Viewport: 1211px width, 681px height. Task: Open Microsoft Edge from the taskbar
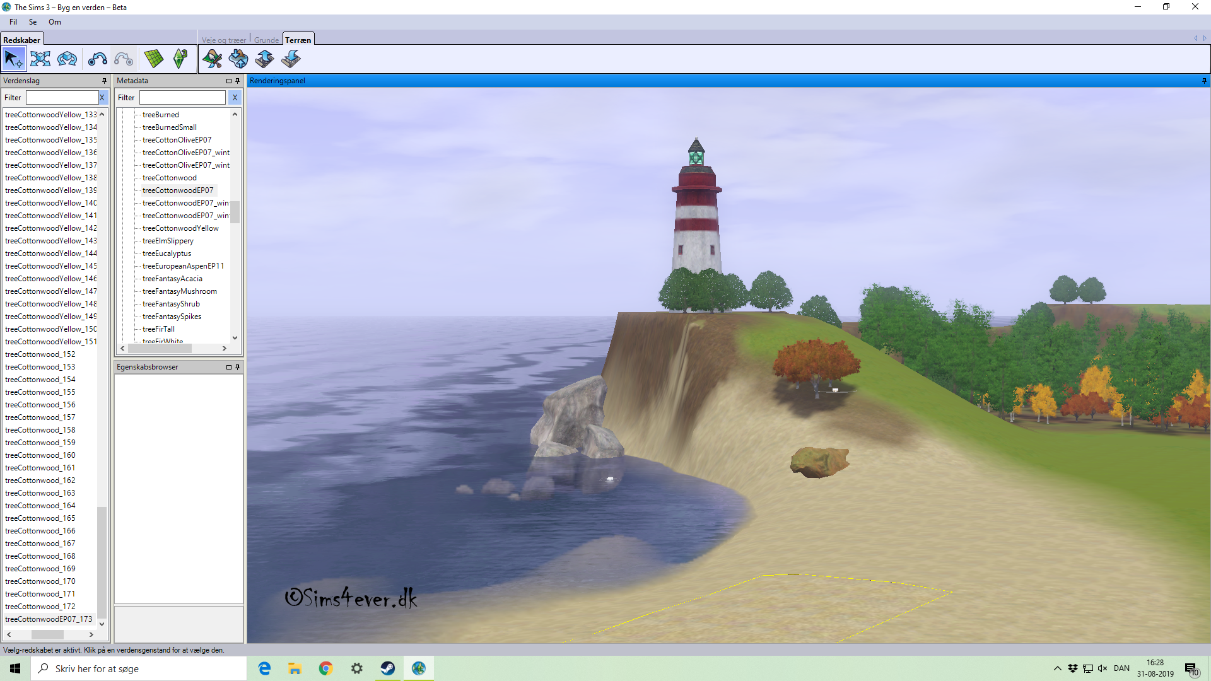point(264,668)
